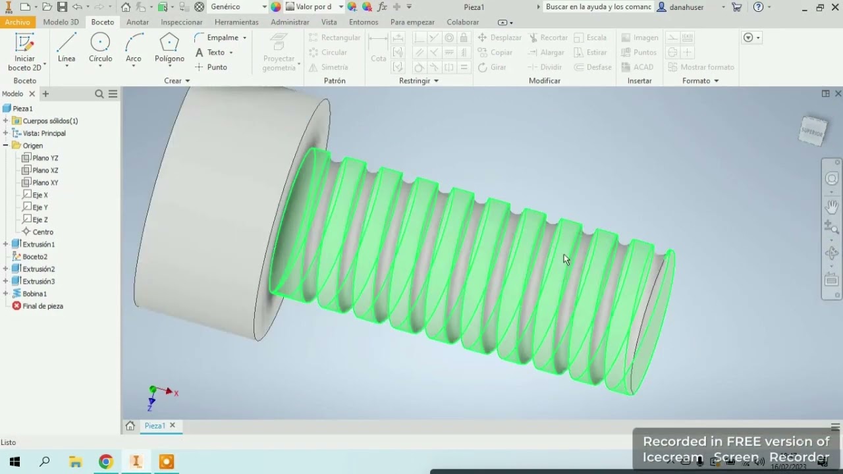843x474 pixels.
Task: Click the home icon beside Pieza1 tab
Action: click(130, 425)
